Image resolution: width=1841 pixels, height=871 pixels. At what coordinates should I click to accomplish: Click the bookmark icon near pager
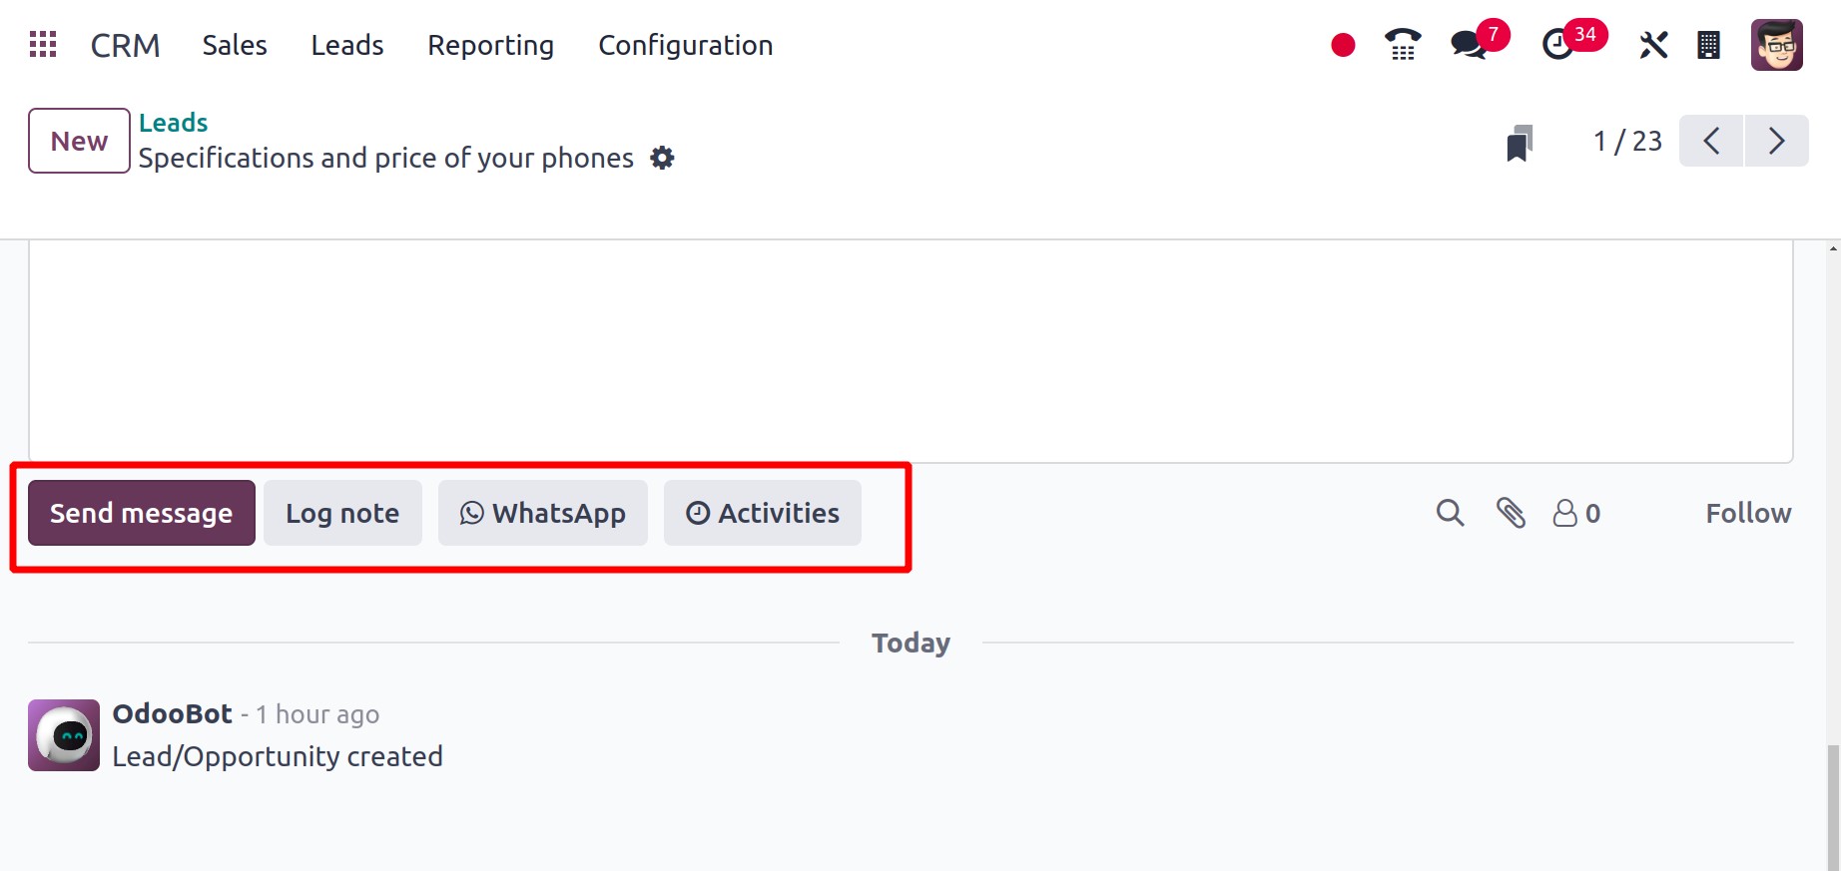pos(1520,143)
